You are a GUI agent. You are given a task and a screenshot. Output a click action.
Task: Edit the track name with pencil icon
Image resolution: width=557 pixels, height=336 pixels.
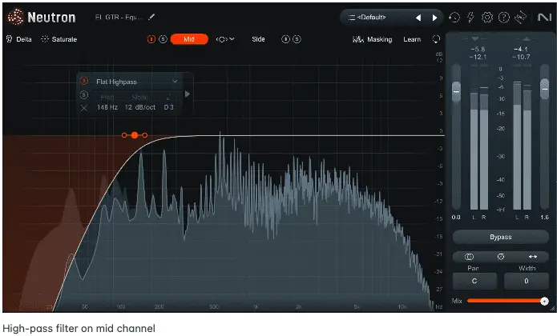[x=151, y=17]
